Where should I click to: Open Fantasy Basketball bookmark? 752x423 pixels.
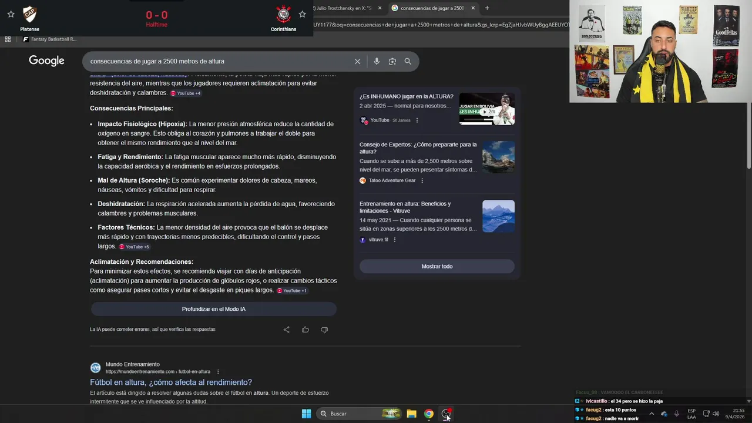pyautogui.click(x=50, y=39)
